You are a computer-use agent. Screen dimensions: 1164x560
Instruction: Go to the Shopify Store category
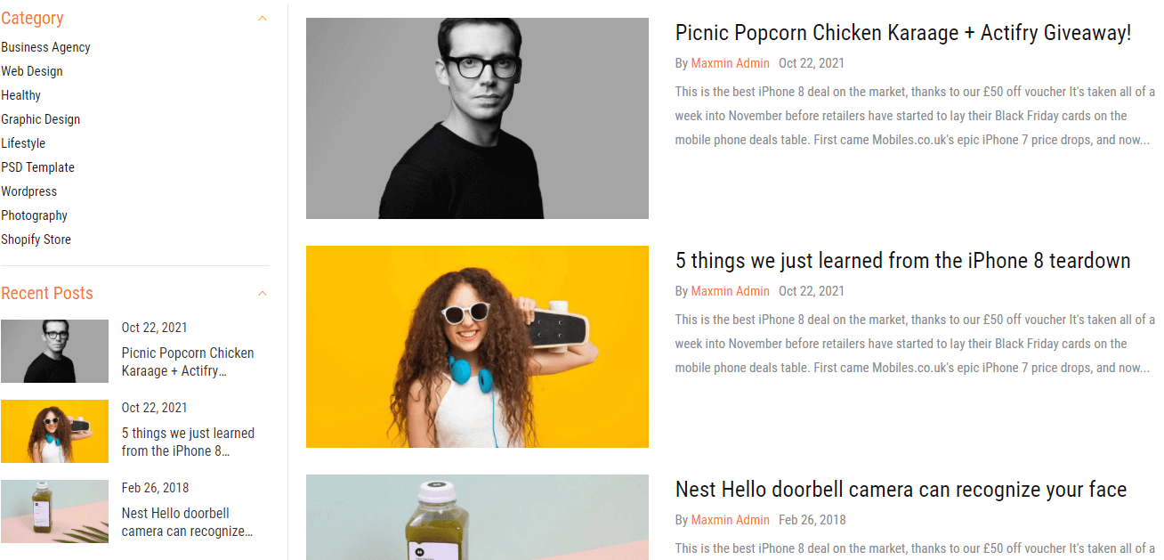pos(36,239)
